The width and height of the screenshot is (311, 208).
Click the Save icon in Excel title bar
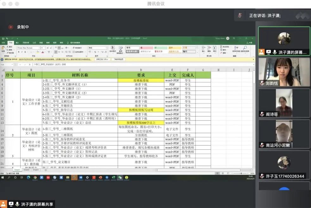[x=3, y=39]
